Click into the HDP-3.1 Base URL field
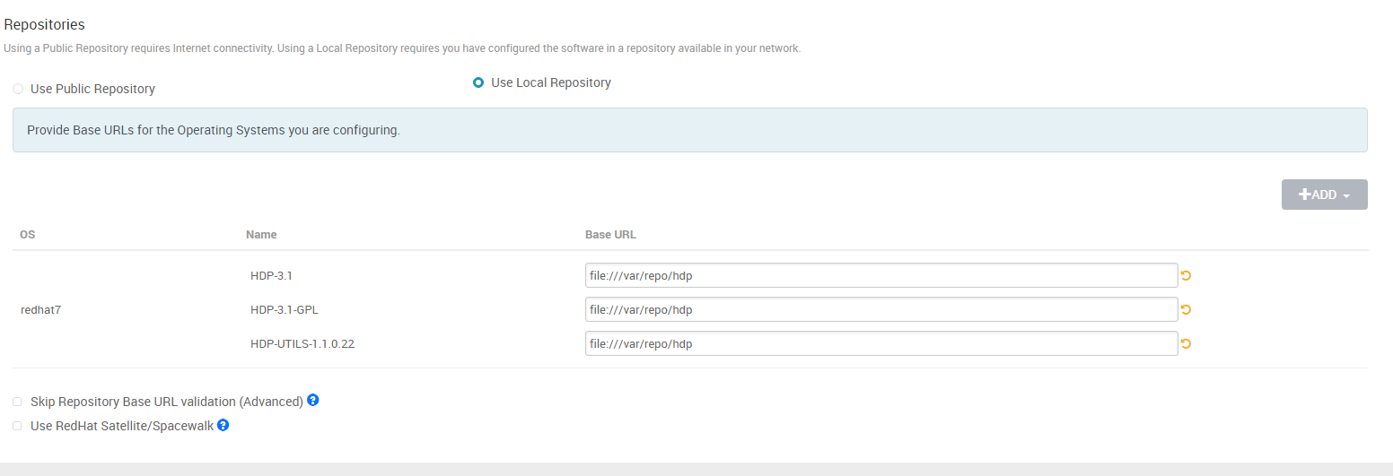 pos(880,275)
